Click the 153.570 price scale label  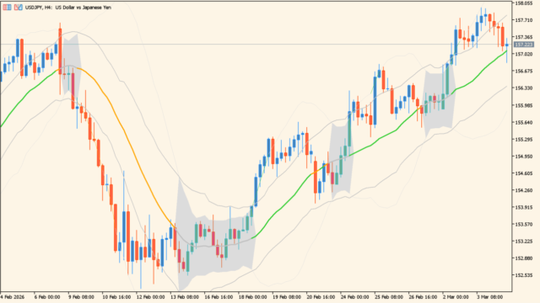point(524,225)
